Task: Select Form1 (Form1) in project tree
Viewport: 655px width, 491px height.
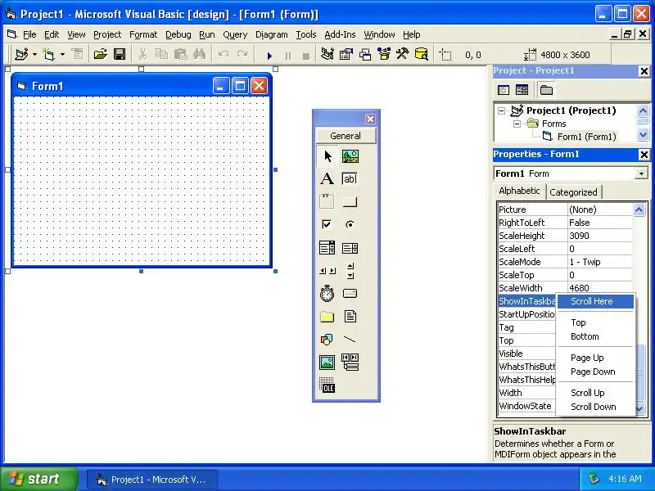Action: pos(586,137)
